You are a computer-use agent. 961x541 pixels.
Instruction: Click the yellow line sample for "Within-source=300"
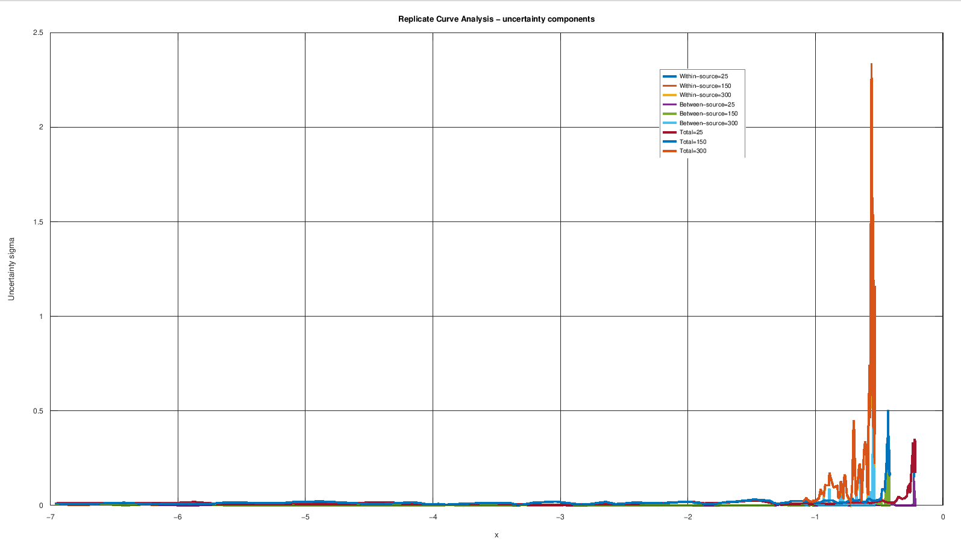(x=669, y=95)
